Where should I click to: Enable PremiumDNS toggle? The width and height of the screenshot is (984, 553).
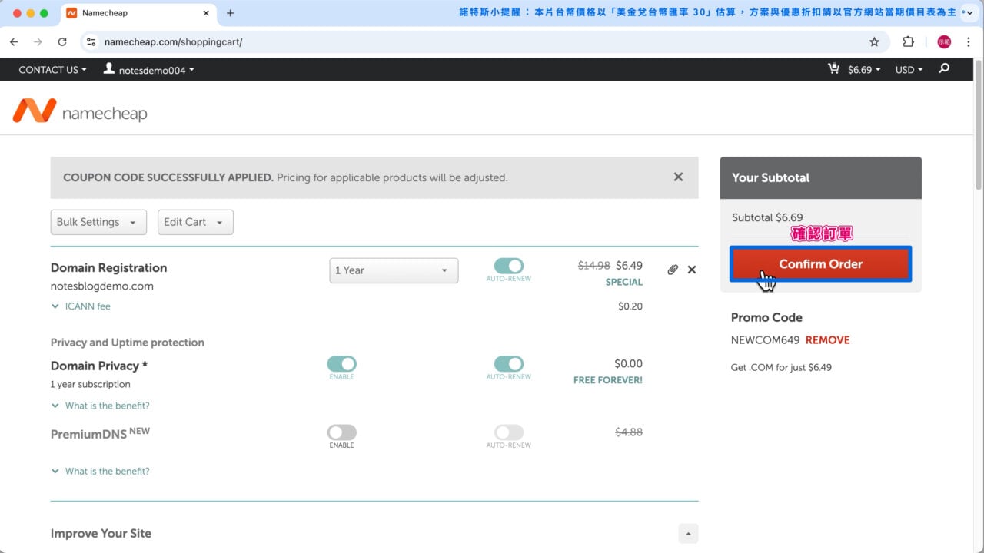(x=342, y=432)
